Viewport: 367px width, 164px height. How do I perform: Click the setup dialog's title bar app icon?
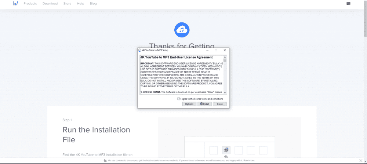(140, 50)
